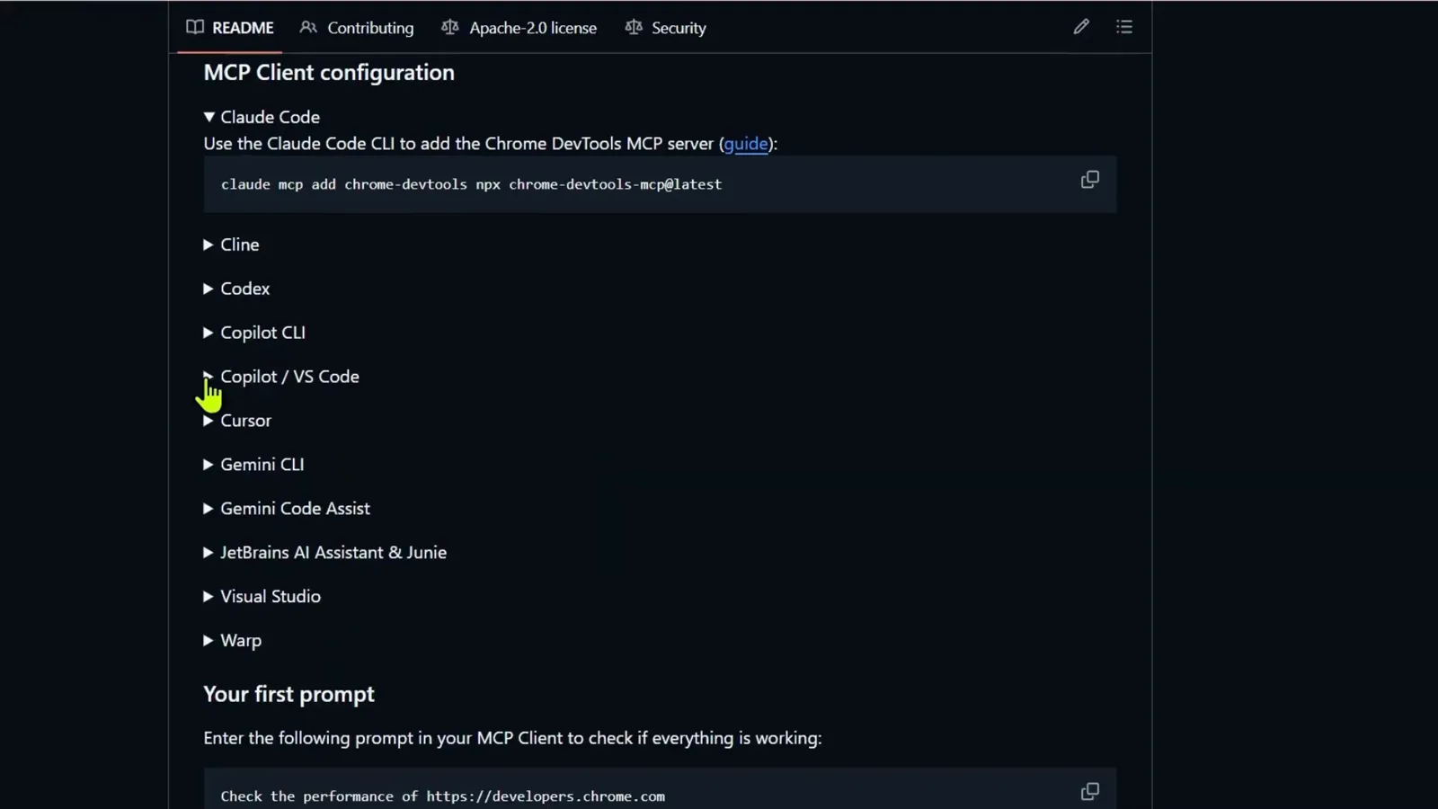The image size is (1438, 809).
Task: Collapse the Claude Code section
Action: 262,117
